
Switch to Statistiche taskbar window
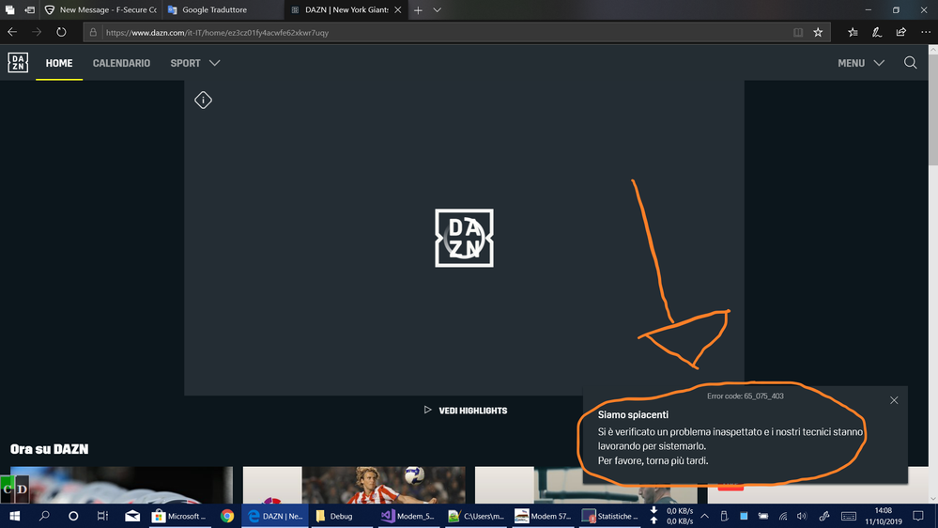[609, 516]
